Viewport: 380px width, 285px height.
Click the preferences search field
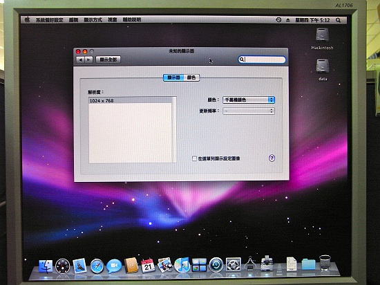click(262, 59)
